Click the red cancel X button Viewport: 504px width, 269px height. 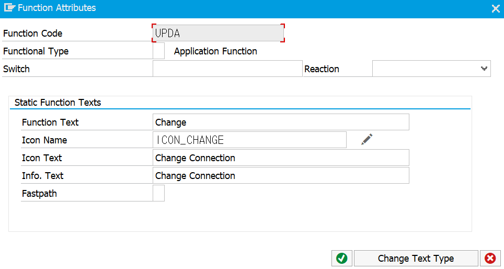tap(490, 259)
